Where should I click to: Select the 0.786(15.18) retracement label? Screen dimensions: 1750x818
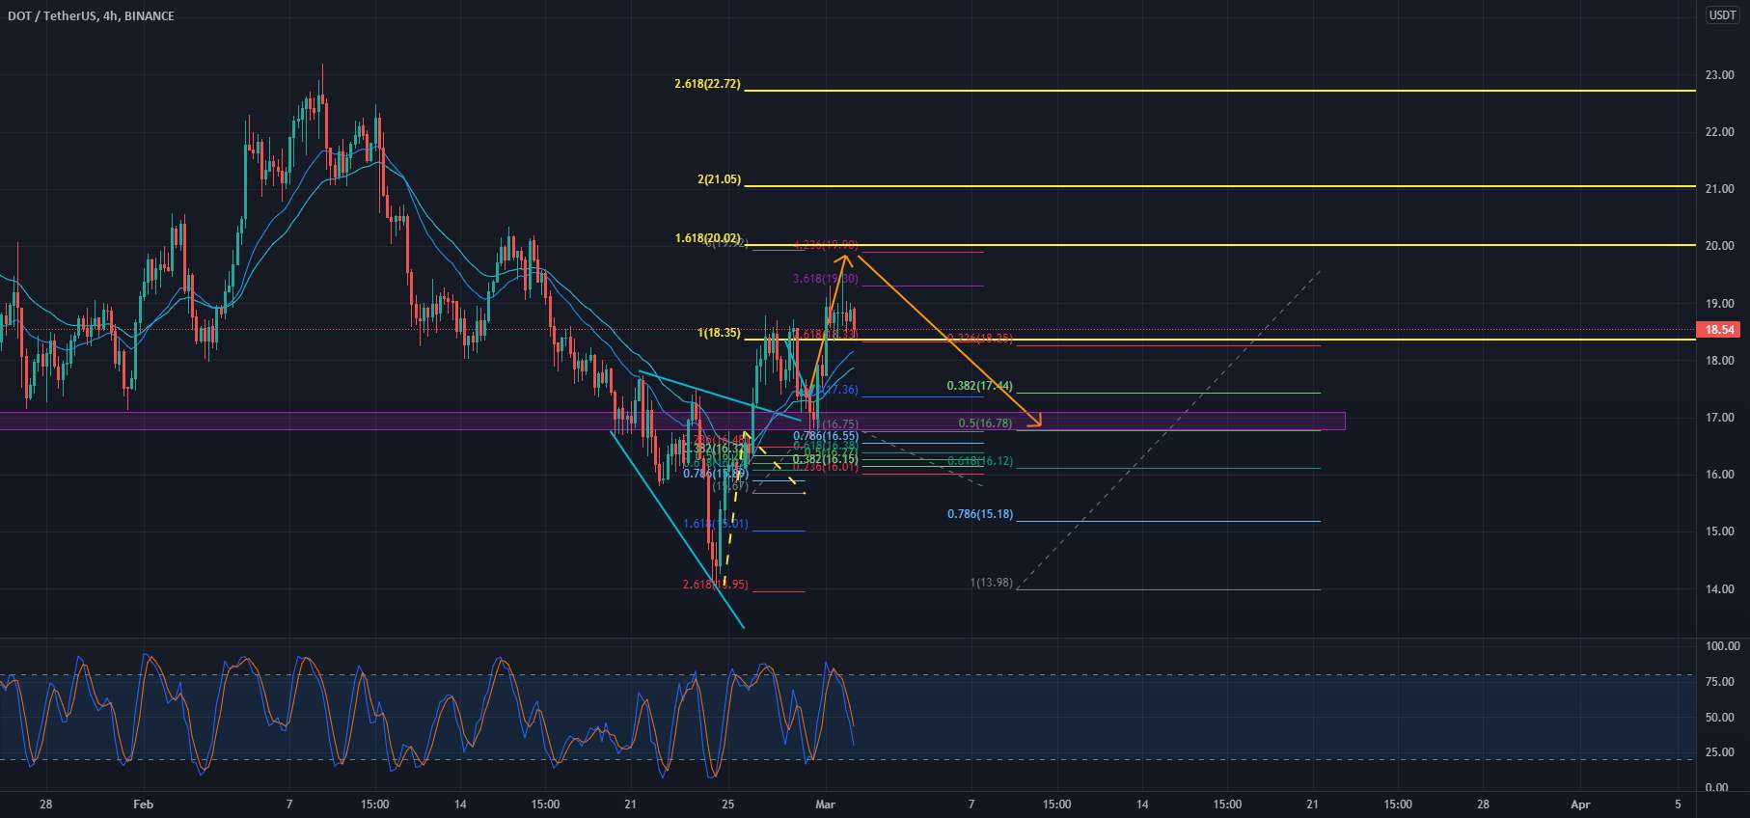(x=979, y=514)
